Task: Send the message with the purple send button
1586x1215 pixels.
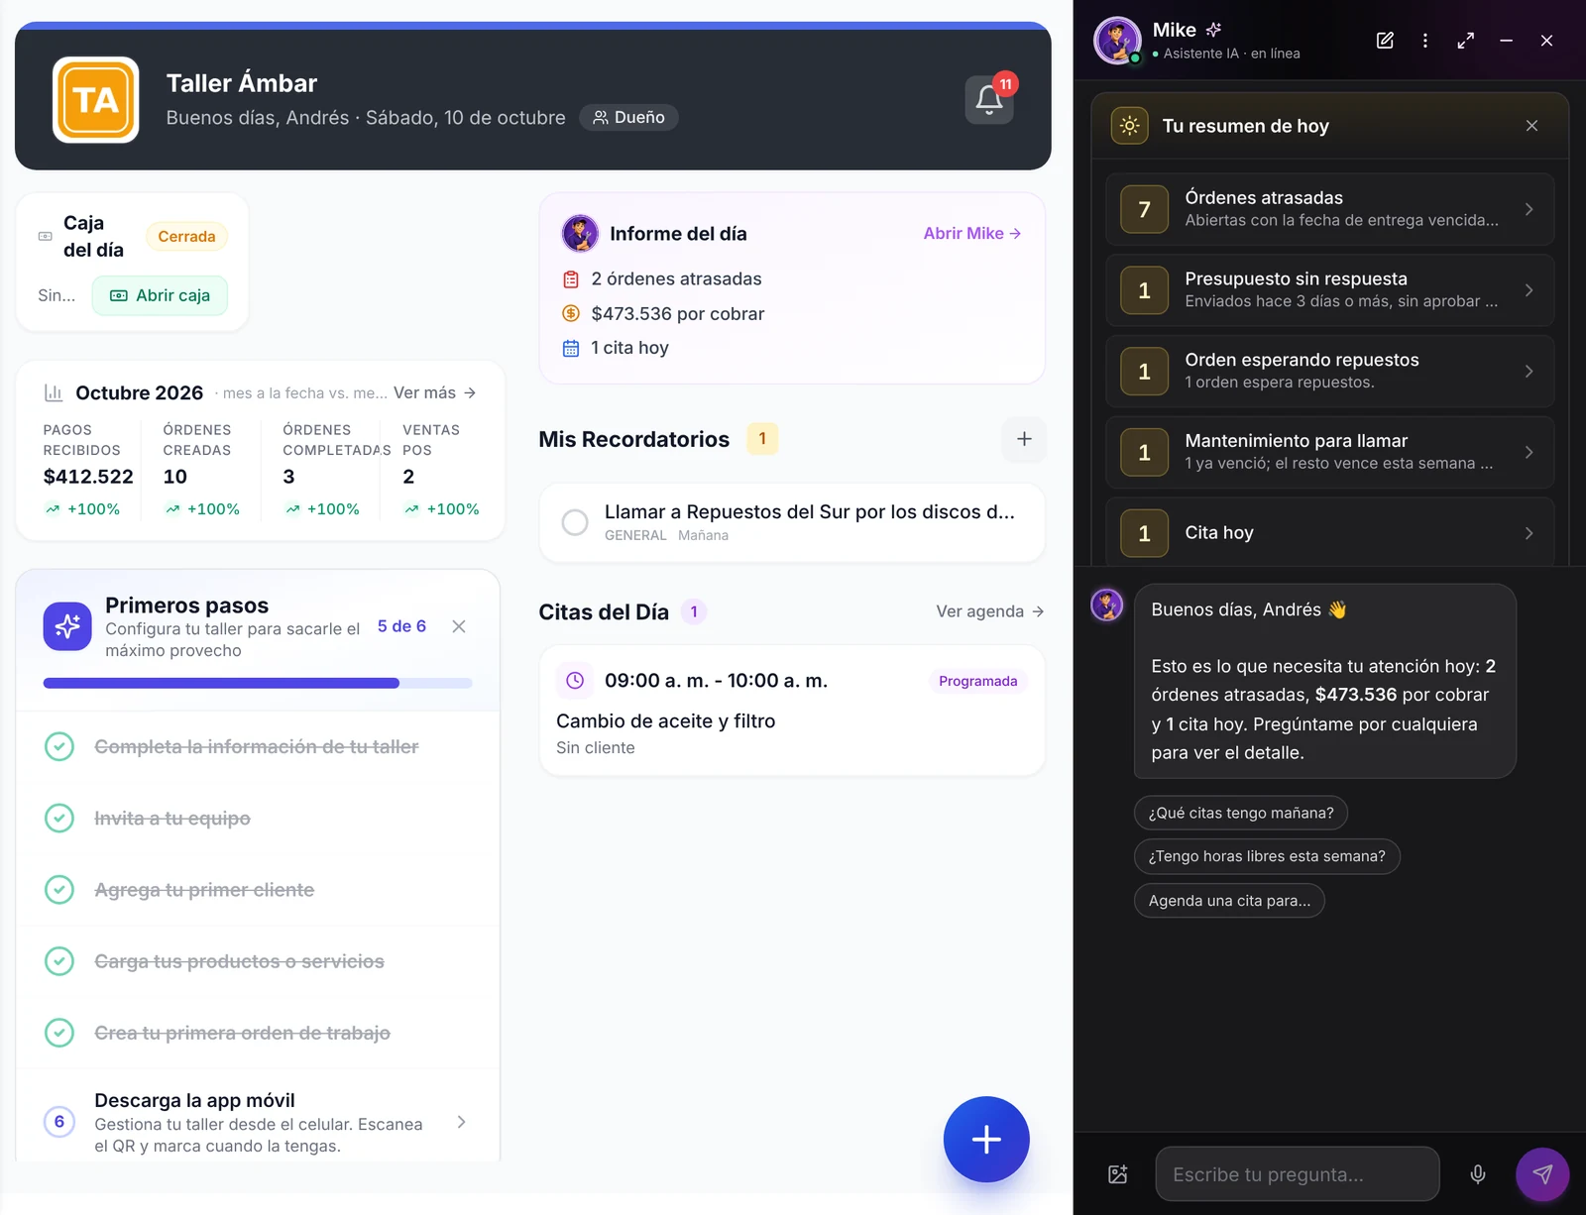Action: [x=1542, y=1174]
